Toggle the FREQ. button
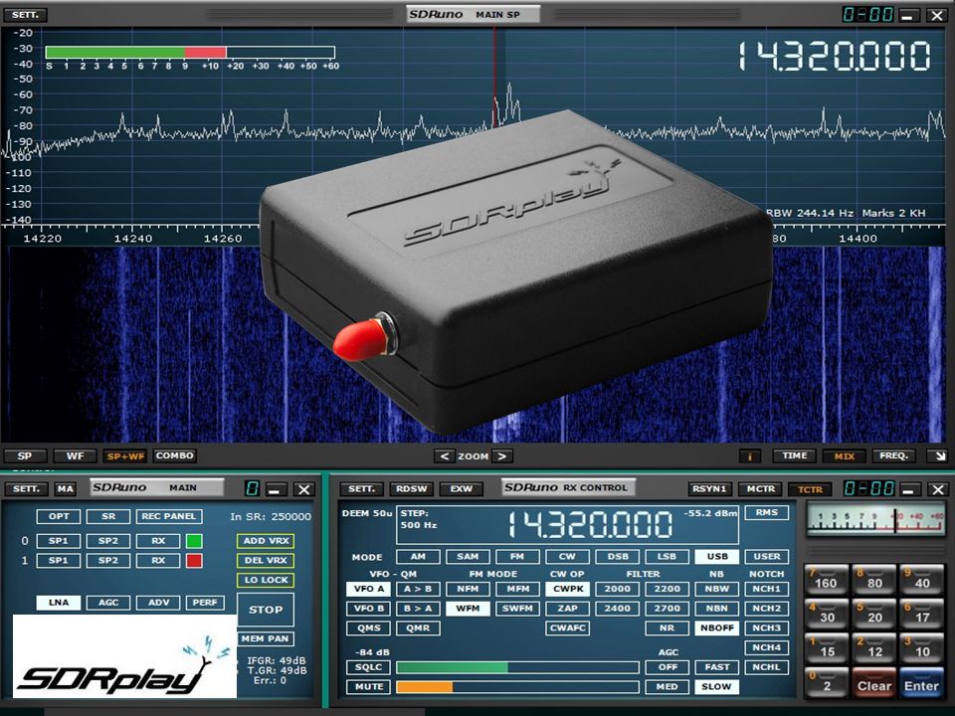The height and width of the screenshot is (716, 955). click(894, 456)
